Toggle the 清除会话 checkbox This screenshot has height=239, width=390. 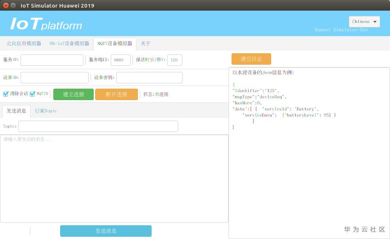click(x=6, y=94)
